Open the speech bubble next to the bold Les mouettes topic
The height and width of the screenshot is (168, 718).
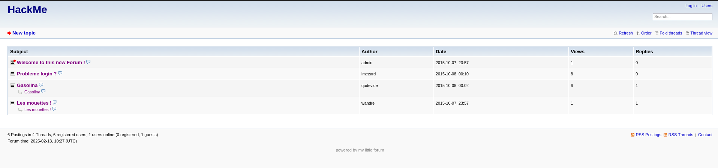point(55,102)
